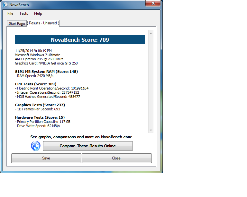Click Primary Partition Capacity: 117 GB line
This screenshot has height=197, width=247.
coord(43,122)
